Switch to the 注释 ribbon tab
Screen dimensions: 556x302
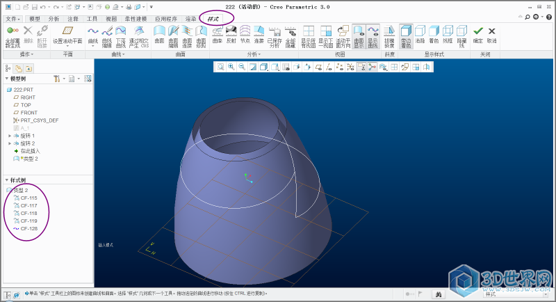click(73, 19)
